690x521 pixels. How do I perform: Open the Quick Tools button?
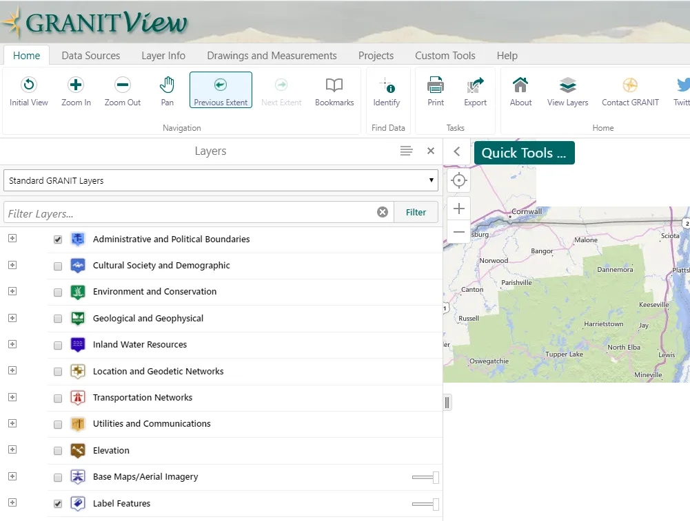tap(524, 153)
